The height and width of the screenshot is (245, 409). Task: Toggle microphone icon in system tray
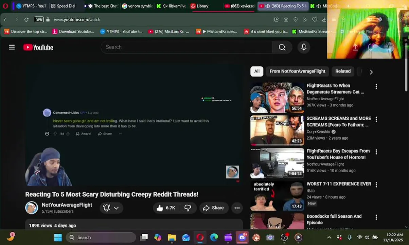350,238
